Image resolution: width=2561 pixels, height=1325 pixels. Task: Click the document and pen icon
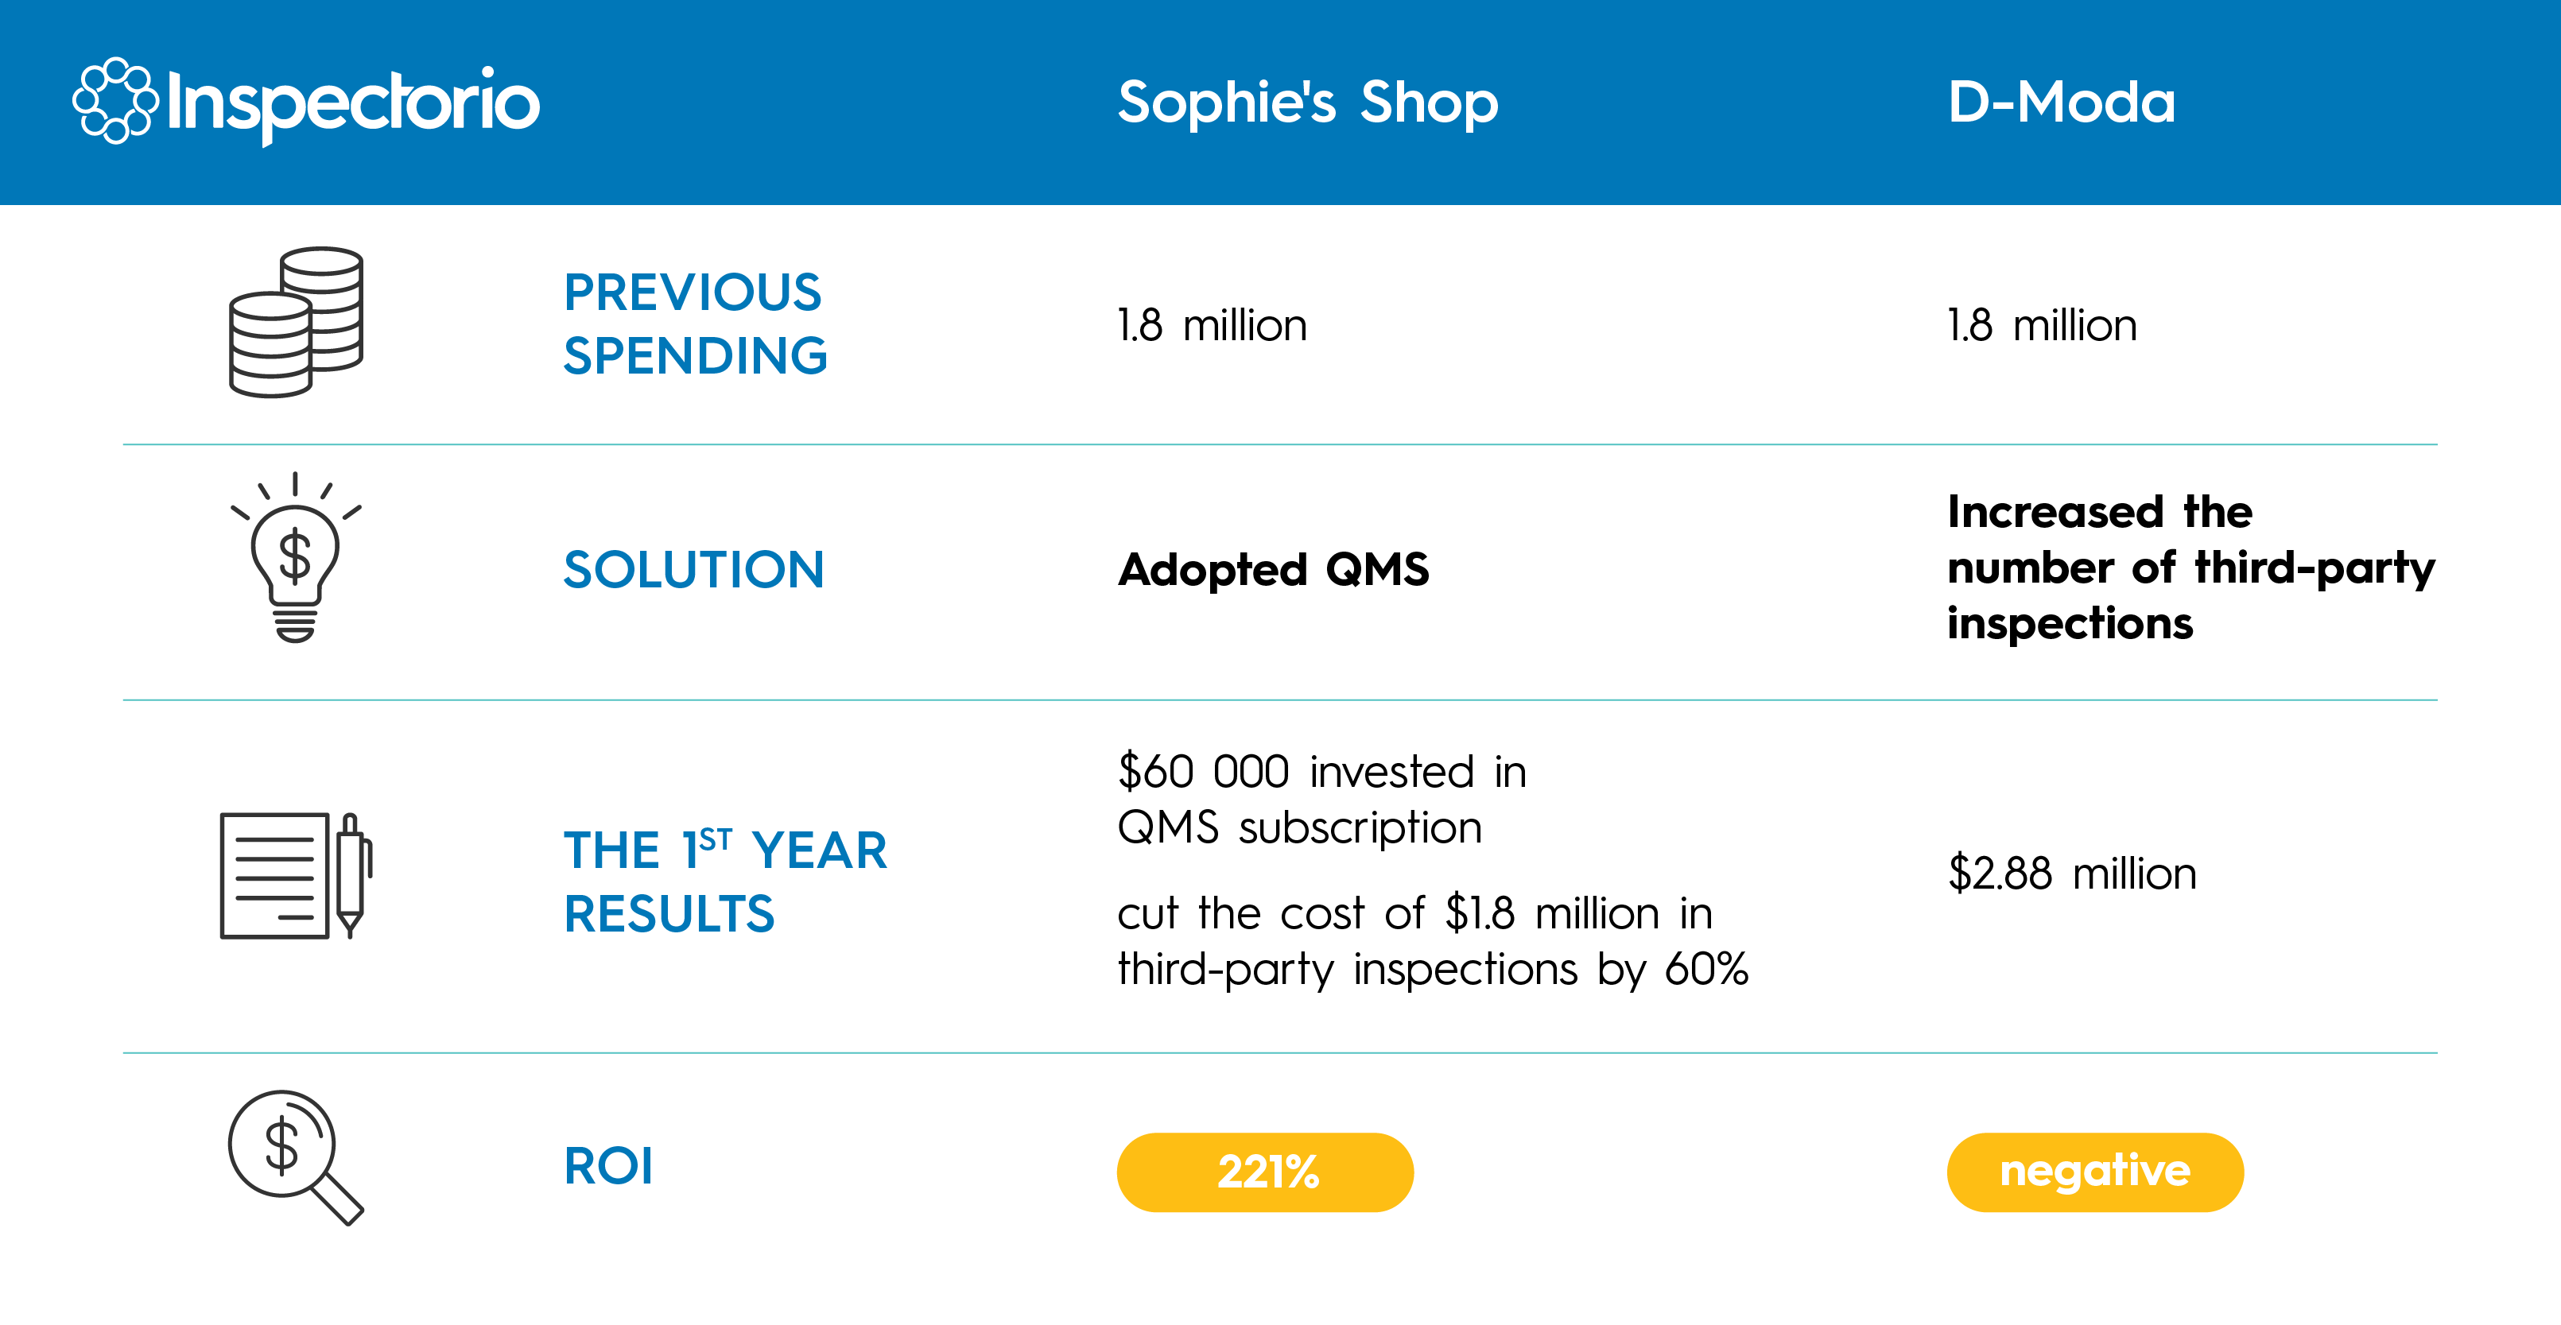[295, 874]
